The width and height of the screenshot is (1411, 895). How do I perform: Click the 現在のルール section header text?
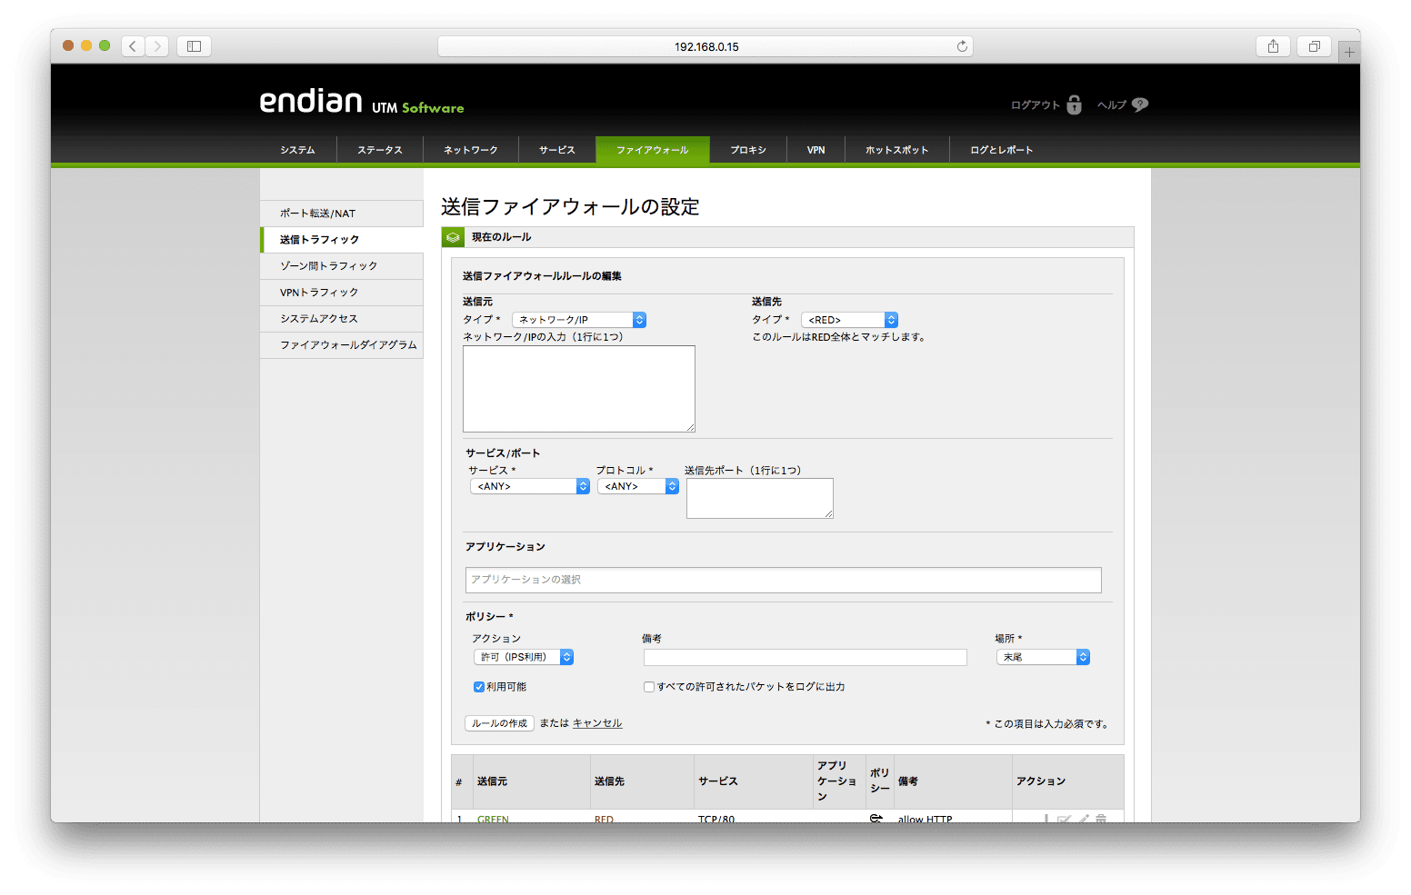502,237
